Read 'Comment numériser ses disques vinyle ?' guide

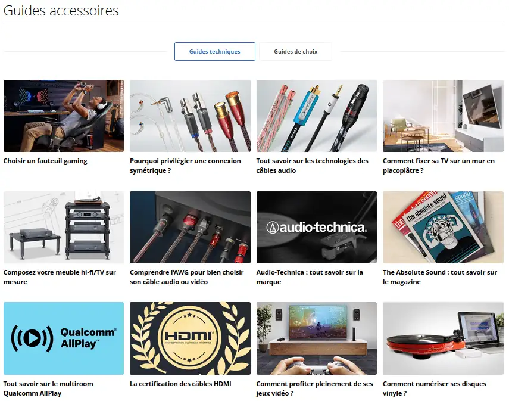435,388
